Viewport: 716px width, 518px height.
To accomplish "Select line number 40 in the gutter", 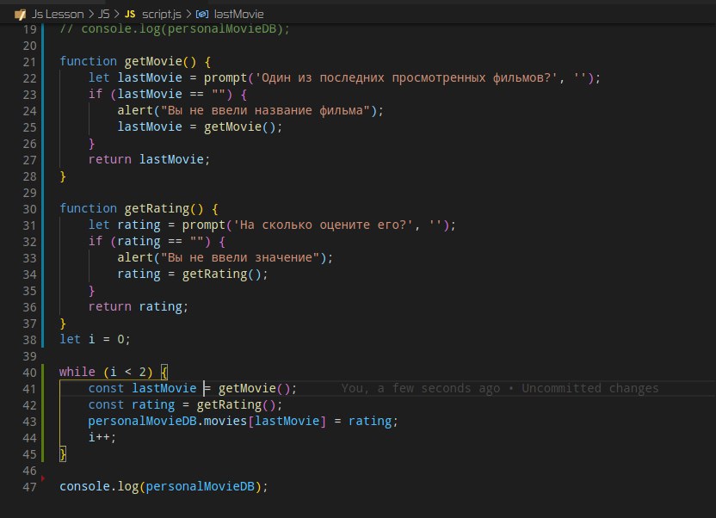I will click(29, 373).
